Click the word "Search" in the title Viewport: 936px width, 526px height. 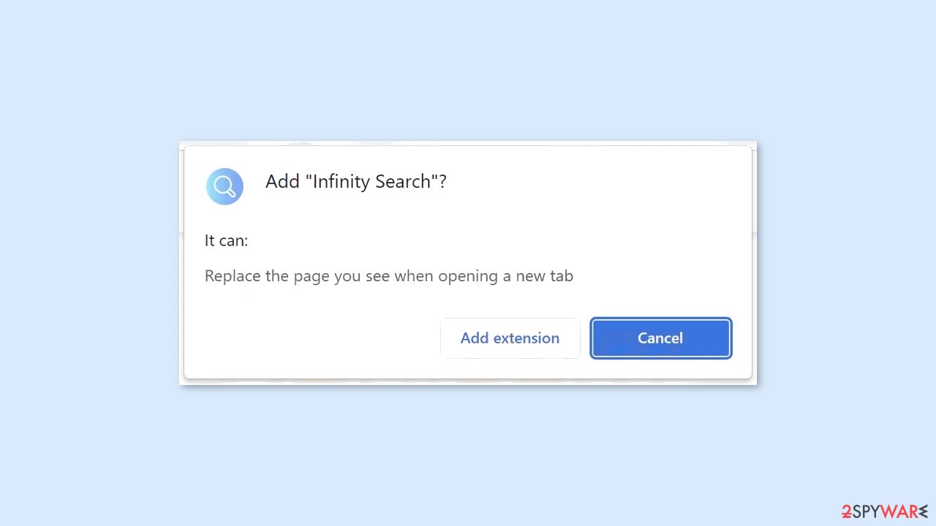402,182
